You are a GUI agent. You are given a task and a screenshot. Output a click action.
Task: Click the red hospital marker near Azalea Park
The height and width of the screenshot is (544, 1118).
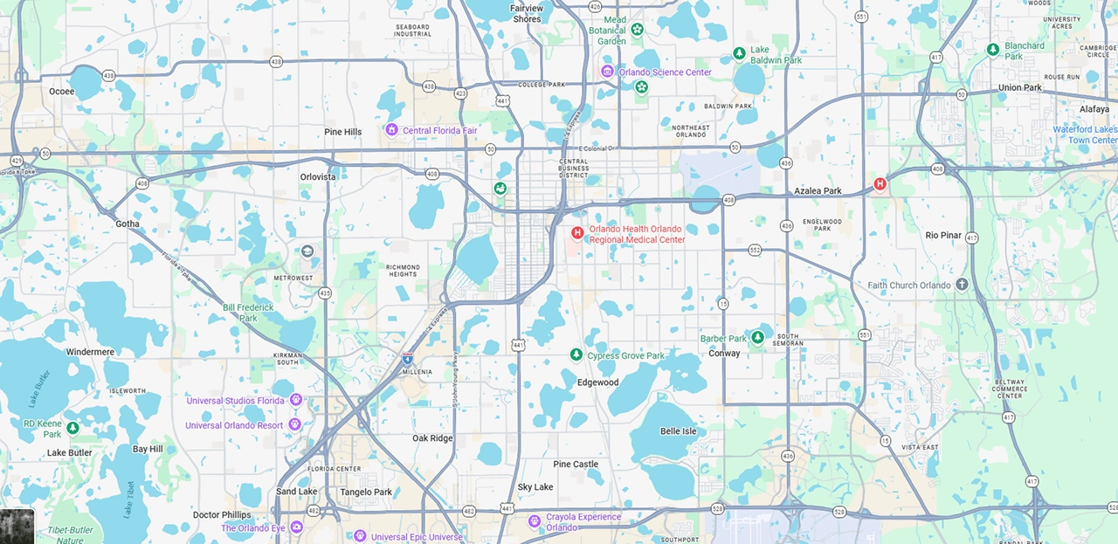tap(880, 183)
